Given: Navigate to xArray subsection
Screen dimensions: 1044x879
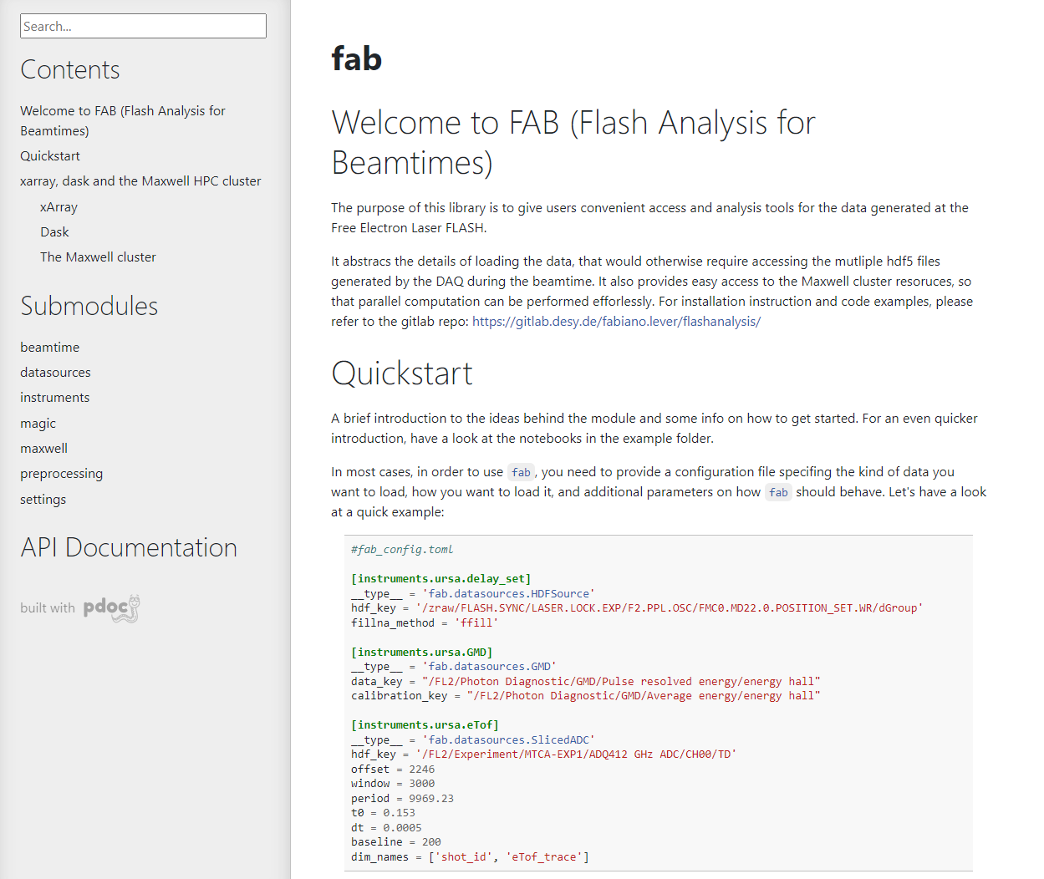Looking at the screenshot, I should (59, 207).
